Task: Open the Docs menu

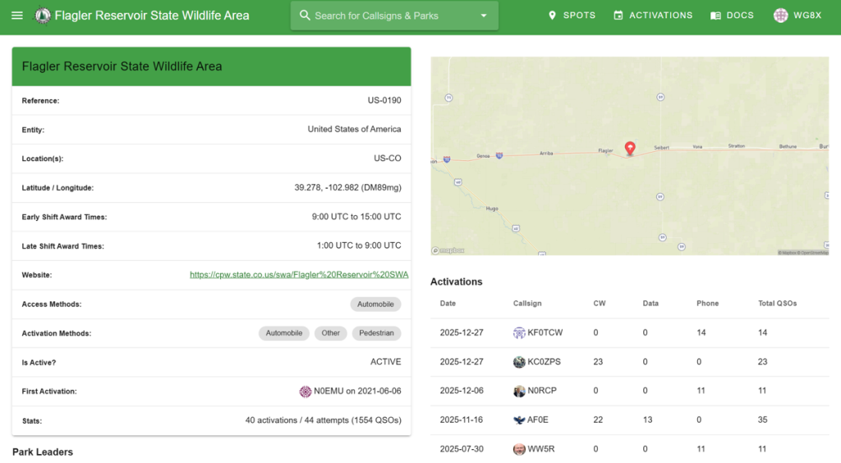Action: (x=732, y=16)
